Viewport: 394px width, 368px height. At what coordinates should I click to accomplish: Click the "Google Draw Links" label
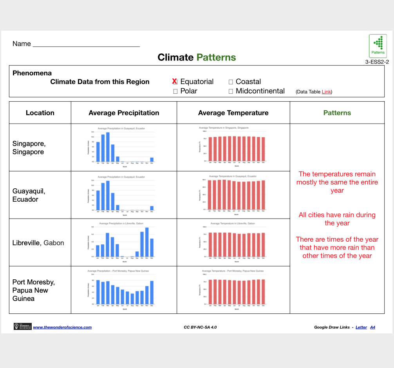click(x=332, y=327)
